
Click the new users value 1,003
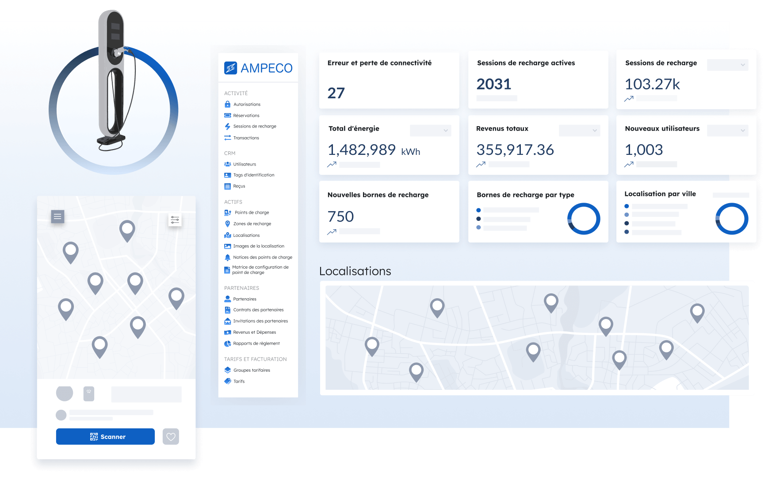click(644, 150)
